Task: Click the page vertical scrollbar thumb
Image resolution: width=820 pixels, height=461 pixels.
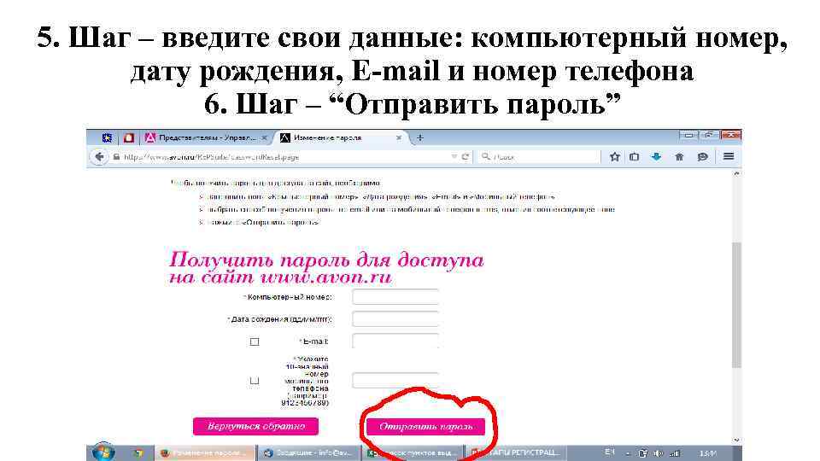Action: click(736, 306)
